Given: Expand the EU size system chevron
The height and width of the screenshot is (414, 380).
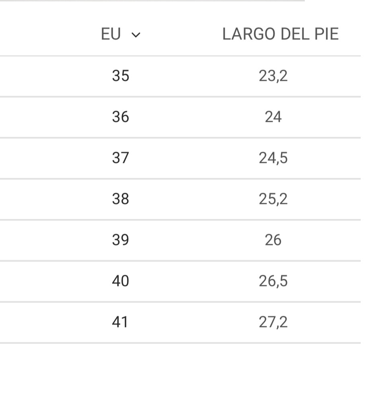Looking at the screenshot, I should [136, 35].
